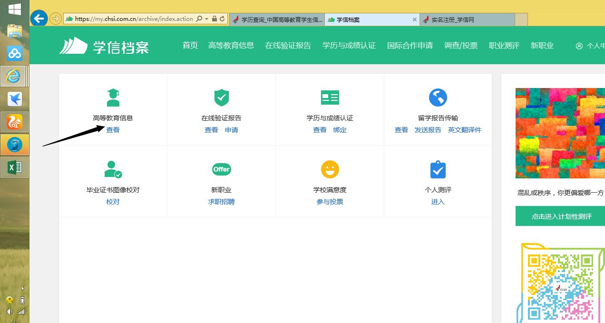Open the 职业测评 menu item

click(x=504, y=46)
